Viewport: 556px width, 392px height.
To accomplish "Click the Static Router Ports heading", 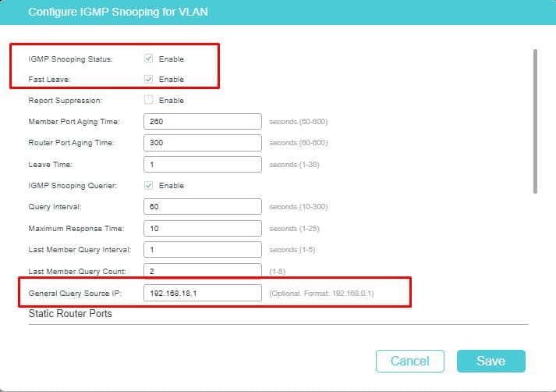I will [x=70, y=314].
